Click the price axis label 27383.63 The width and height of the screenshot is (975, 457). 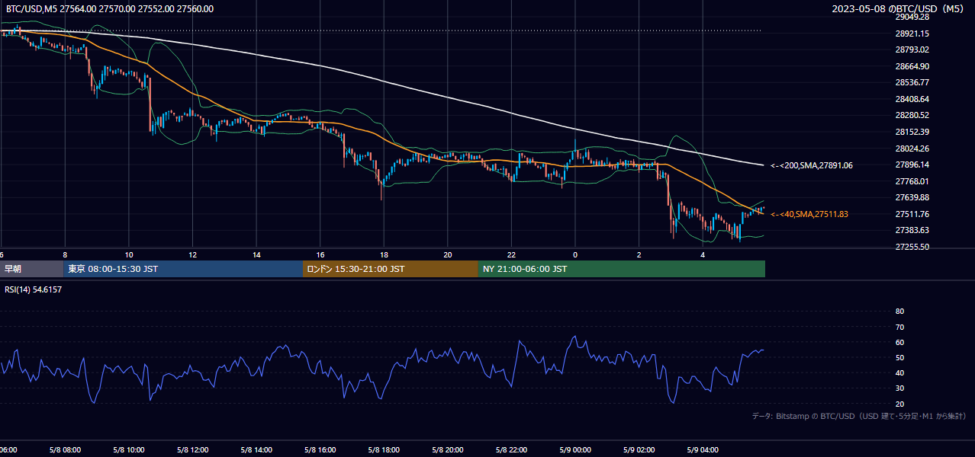[x=912, y=230]
